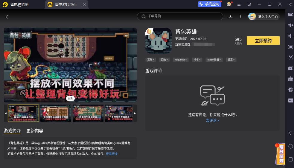
Task: Open the roguelike tag
Action: [181, 60]
